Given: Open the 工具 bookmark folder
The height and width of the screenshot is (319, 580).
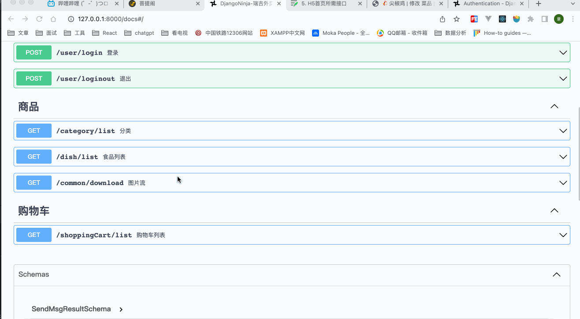Looking at the screenshot, I should tap(74, 33).
